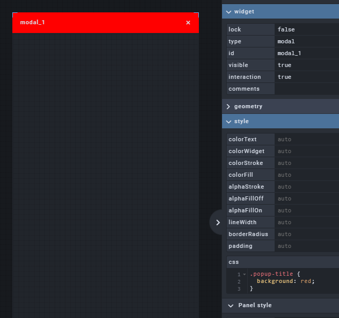Image resolution: width=339 pixels, height=318 pixels.
Task: Edit the borderRadius auto value
Action: click(x=307, y=235)
